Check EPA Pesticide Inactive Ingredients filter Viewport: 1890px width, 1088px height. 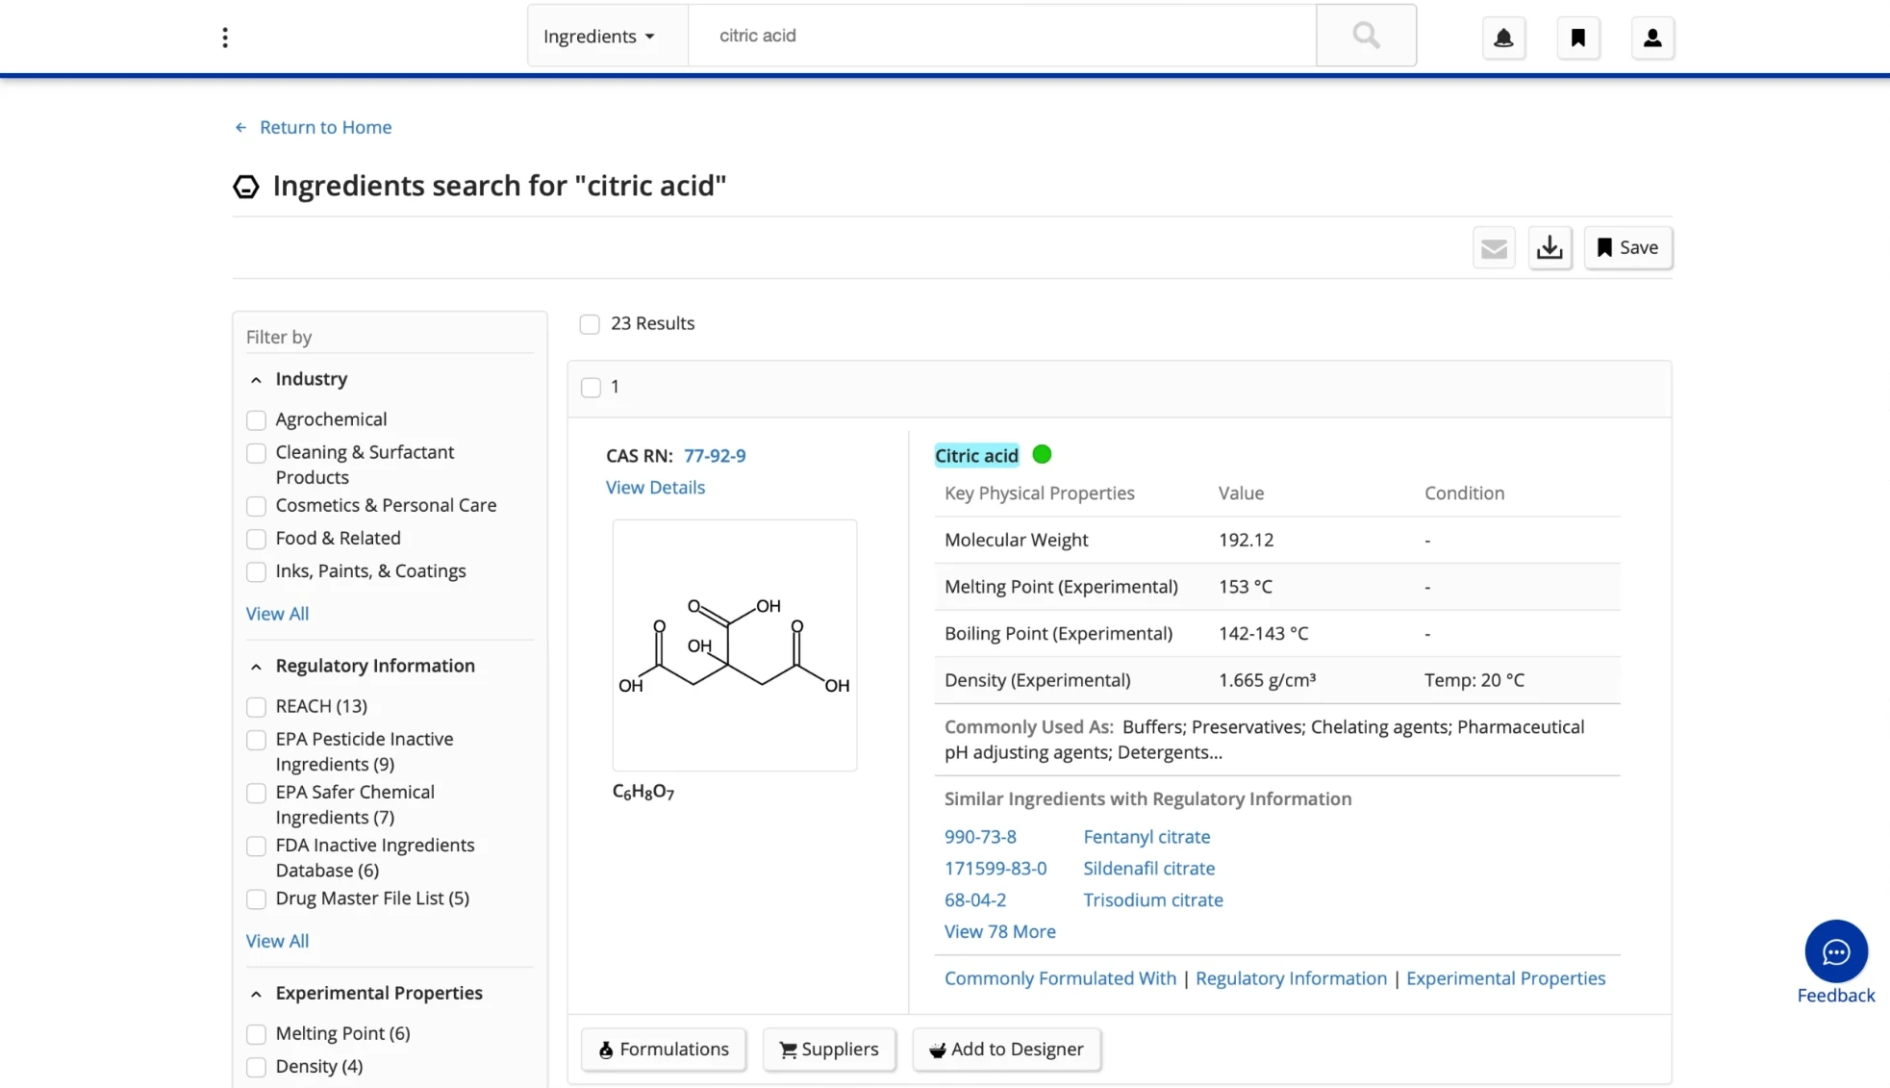(256, 740)
